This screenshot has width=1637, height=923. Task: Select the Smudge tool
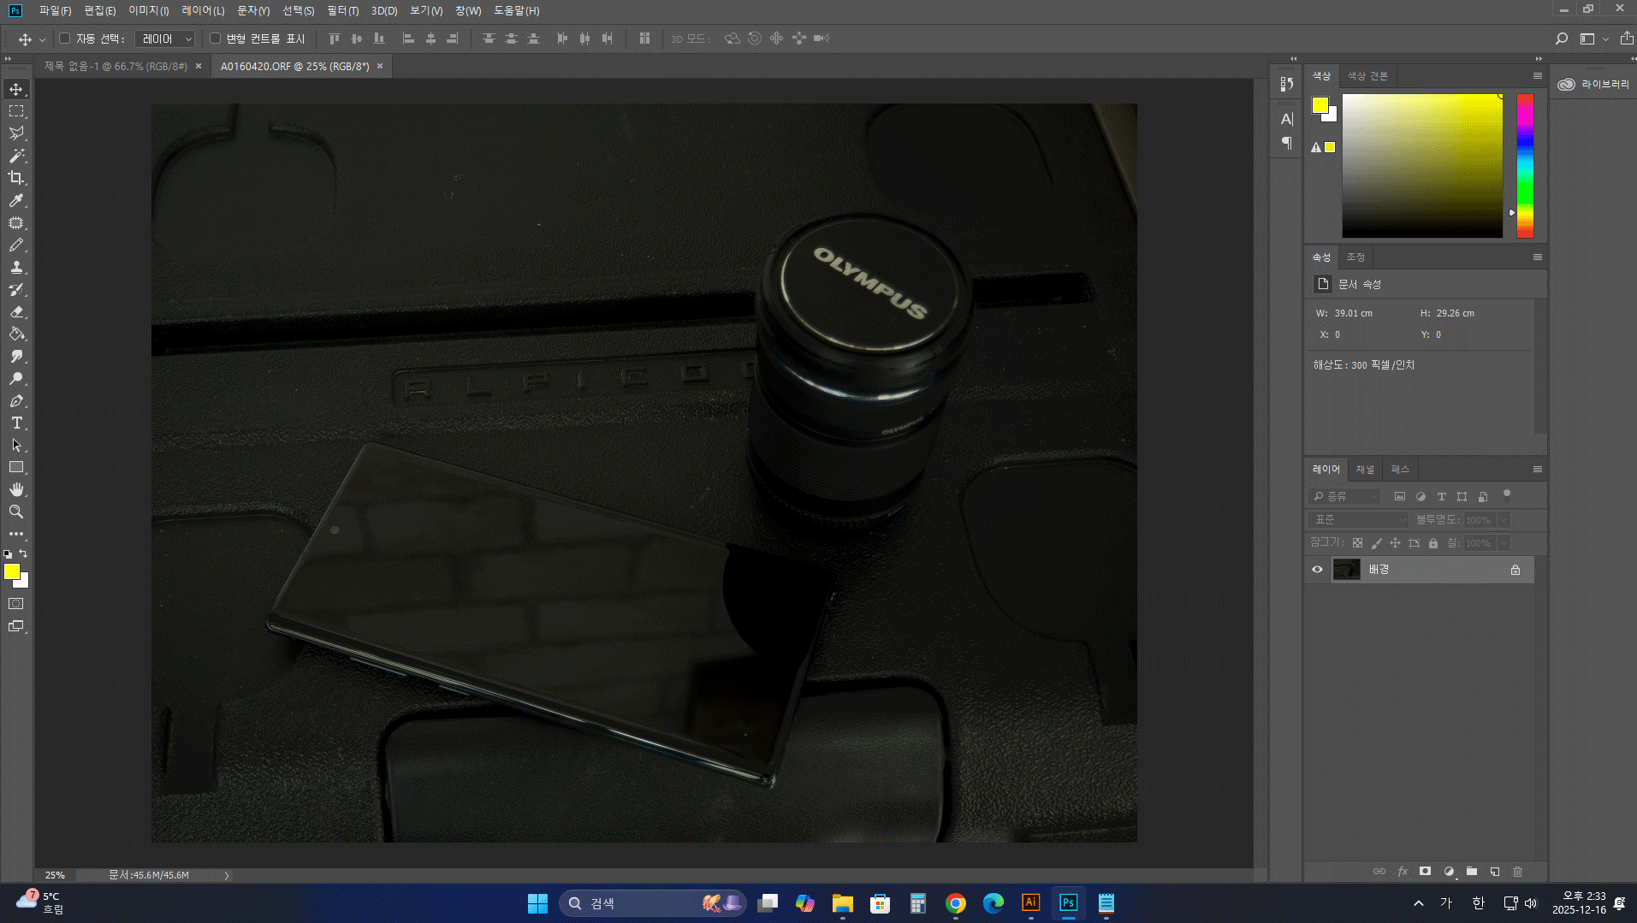point(16,356)
